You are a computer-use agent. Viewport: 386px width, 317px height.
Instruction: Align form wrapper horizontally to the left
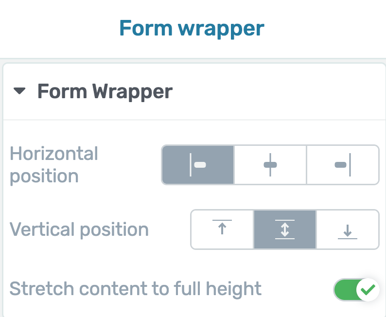(198, 165)
